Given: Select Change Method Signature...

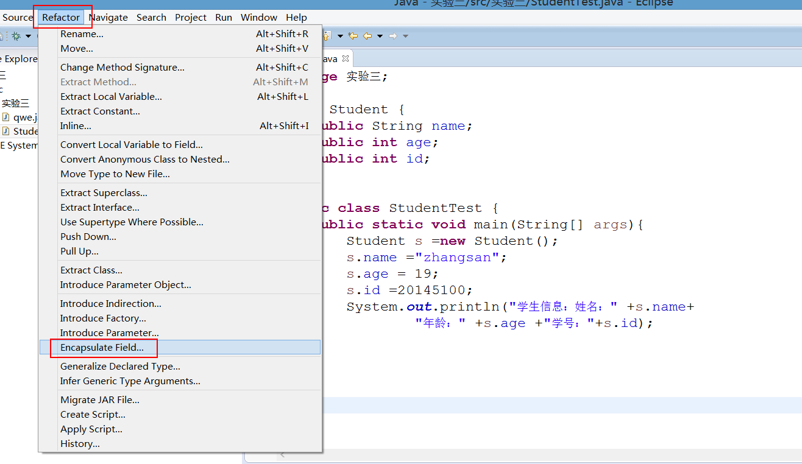Looking at the screenshot, I should click(180, 68).
